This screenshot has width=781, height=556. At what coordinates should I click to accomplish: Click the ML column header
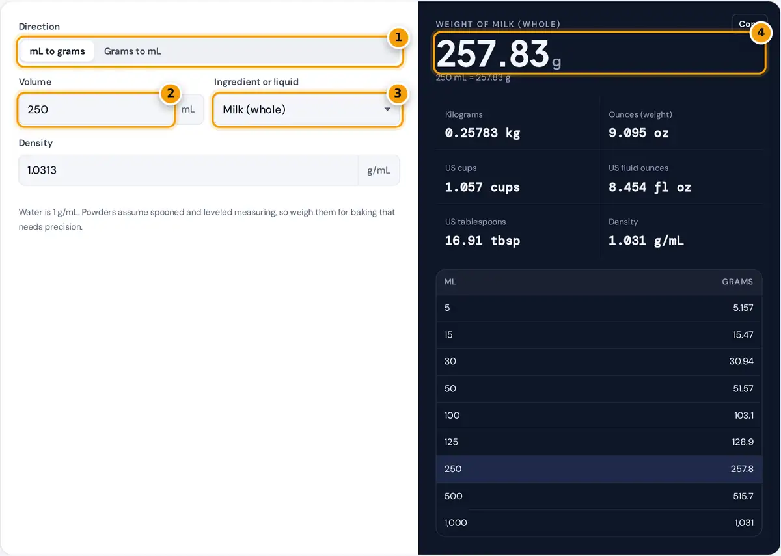450,282
